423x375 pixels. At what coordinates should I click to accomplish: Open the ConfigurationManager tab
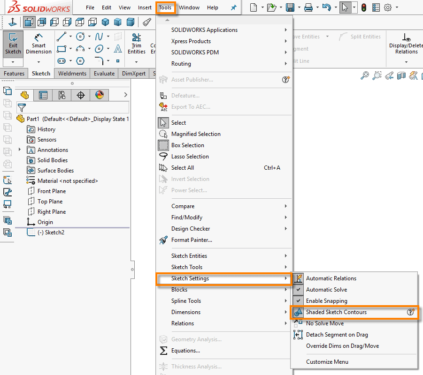pos(62,95)
